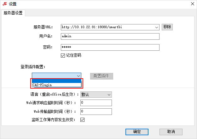The height and width of the screenshot is (139, 197).
Task: Focus the 用户名 input field
Action: 110,36
